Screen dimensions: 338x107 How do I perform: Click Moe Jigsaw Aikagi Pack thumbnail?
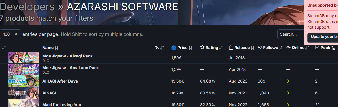tap(24, 58)
